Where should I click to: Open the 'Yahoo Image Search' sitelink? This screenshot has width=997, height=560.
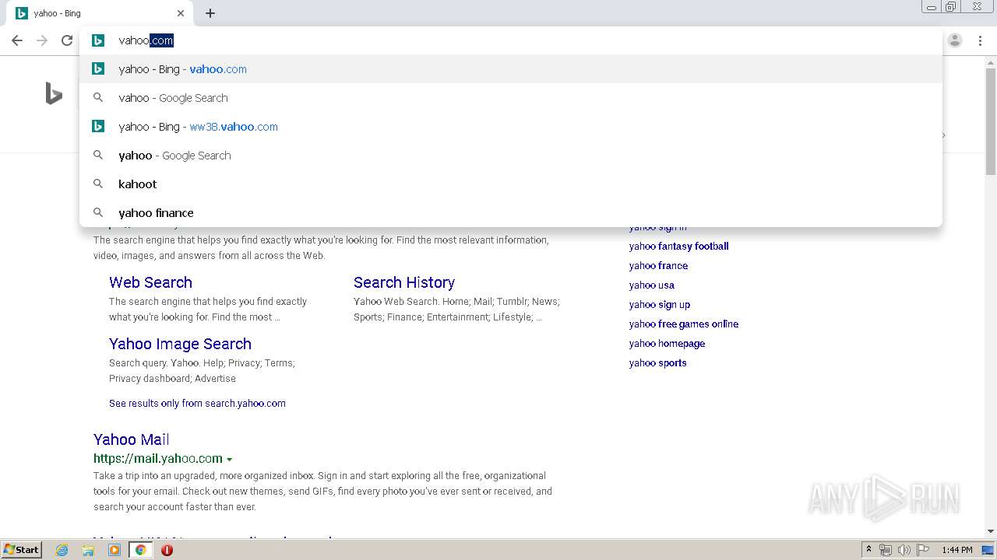click(180, 344)
